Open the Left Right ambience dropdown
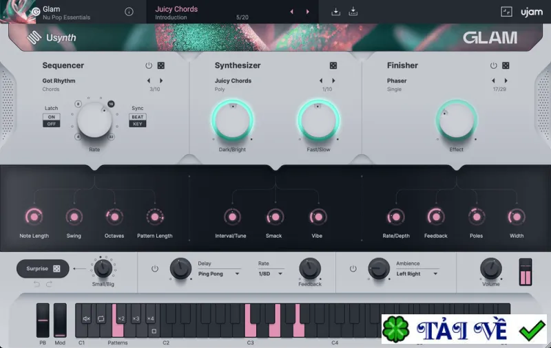551x348 pixels. point(417,274)
